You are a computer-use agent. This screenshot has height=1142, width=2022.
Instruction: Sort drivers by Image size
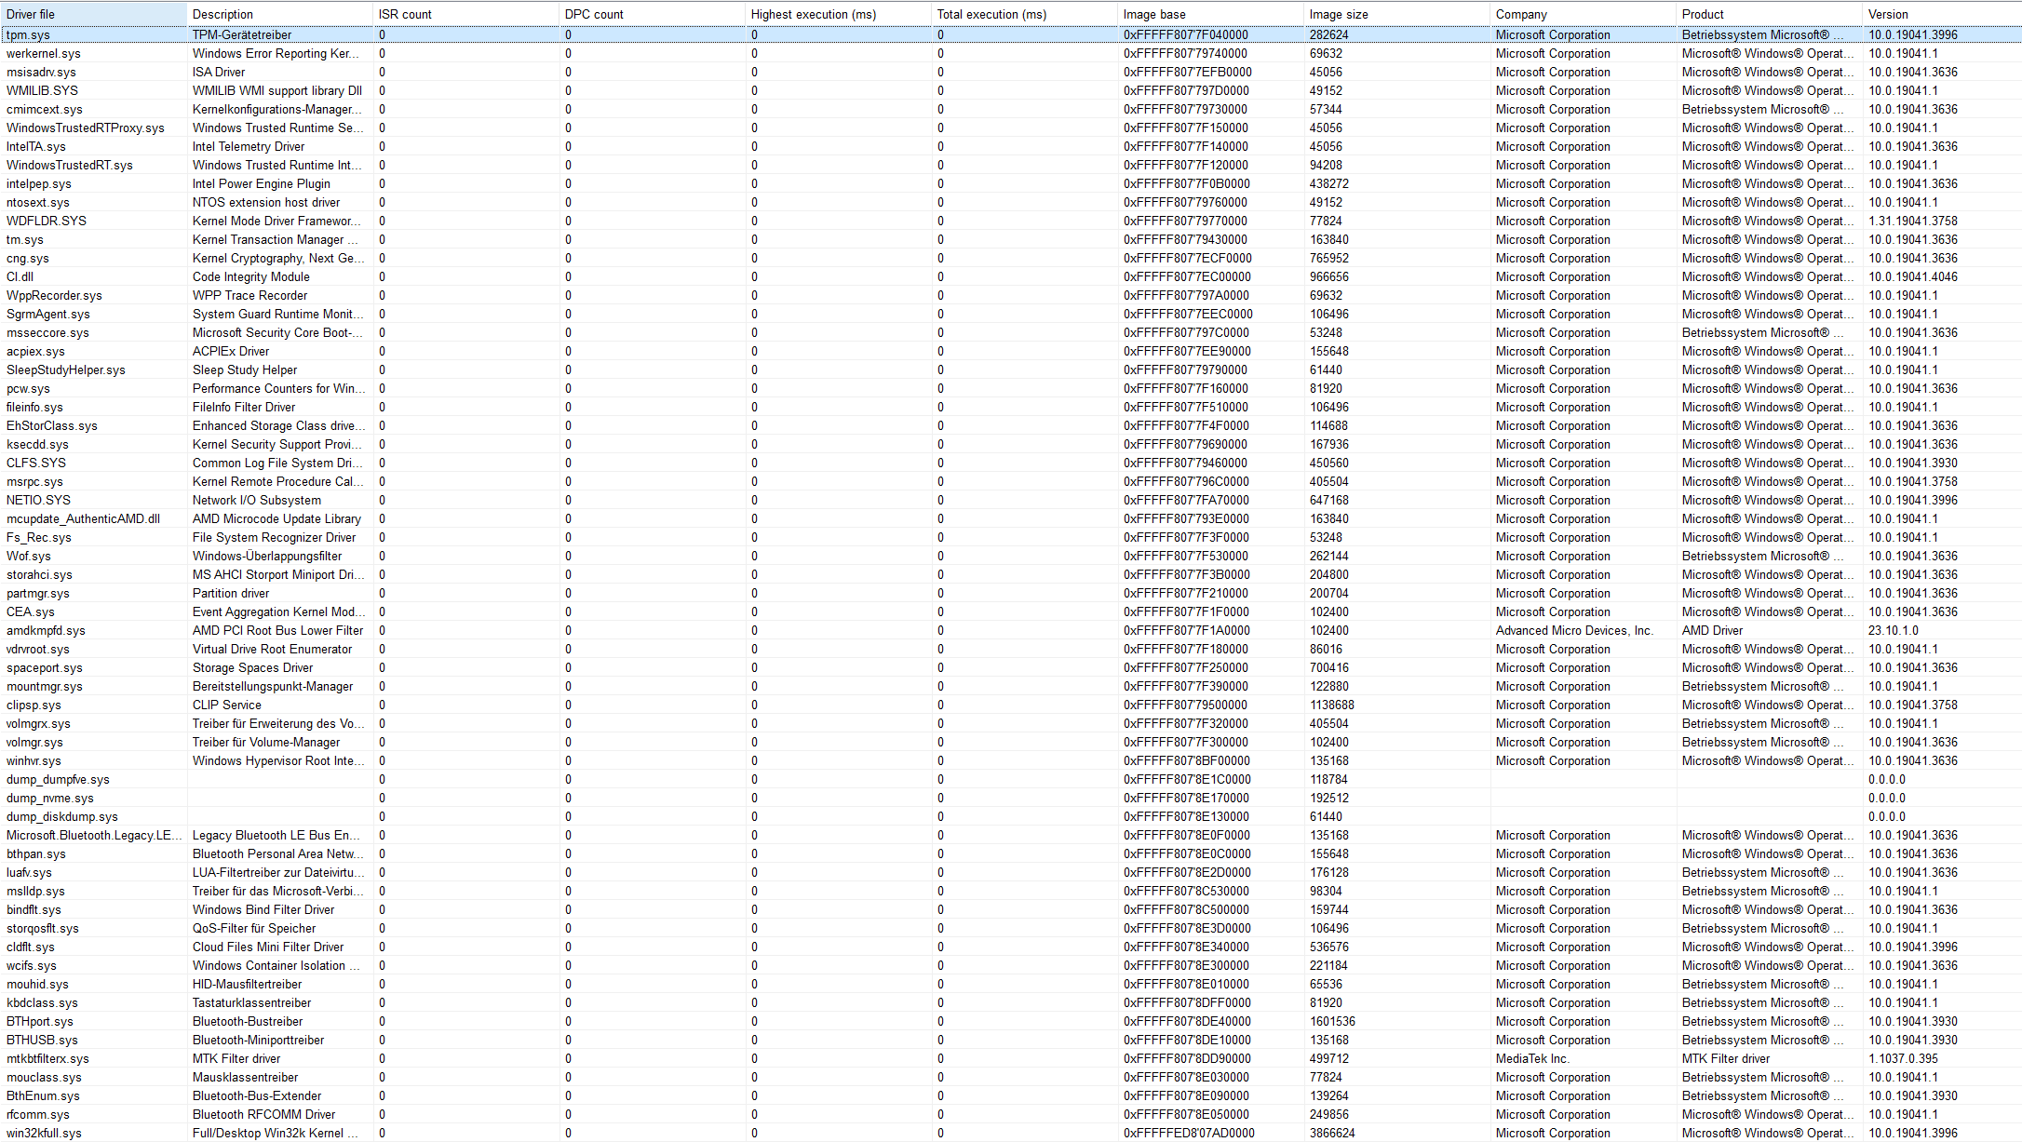1339,14
